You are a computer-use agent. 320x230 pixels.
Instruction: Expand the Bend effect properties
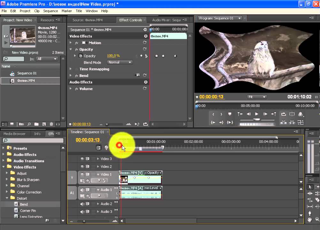point(71,75)
